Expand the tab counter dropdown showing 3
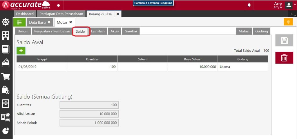 pyautogui.click(x=293, y=14)
